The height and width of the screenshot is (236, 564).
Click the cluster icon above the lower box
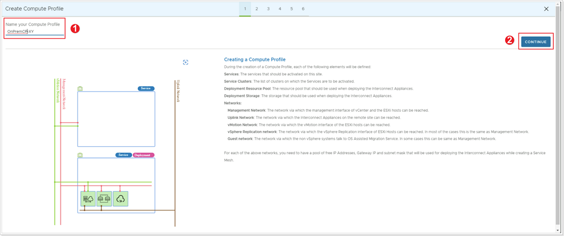(x=80, y=155)
